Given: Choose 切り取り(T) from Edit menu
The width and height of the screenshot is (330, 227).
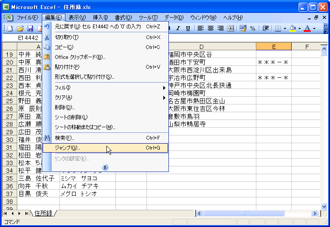Looking at the screenshot, I should point(105,37).
